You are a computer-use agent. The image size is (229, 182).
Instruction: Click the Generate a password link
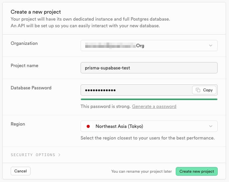click(x=154, y=106)
